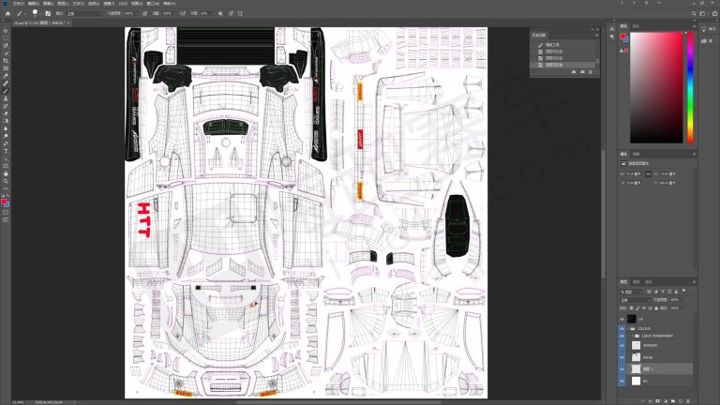720x405 pixels.
Task: Create new adjustment layer icon
Action: coord(666,401)
